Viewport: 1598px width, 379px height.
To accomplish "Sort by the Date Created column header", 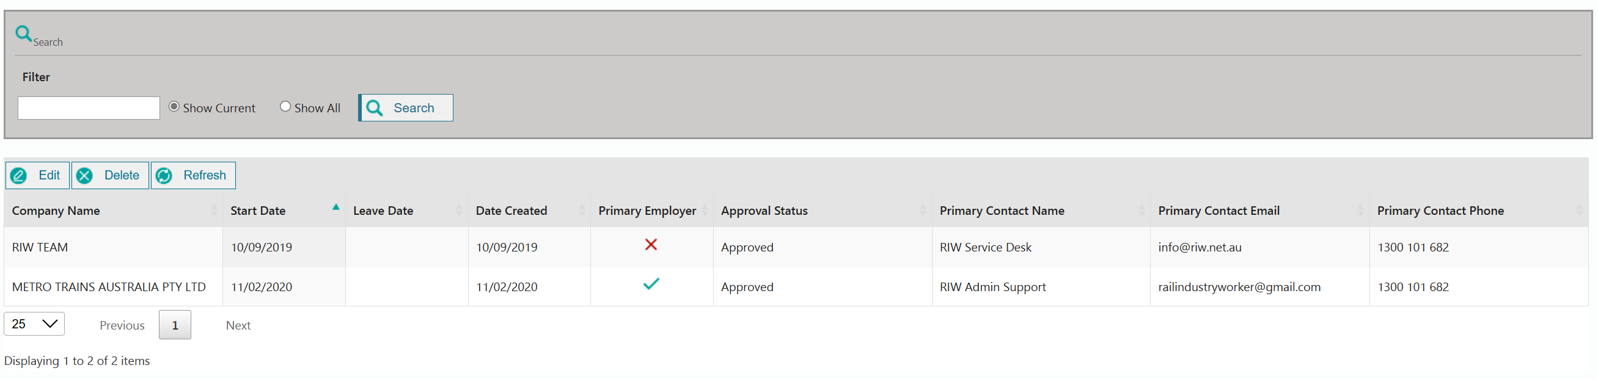I will [x=511, y=211].
